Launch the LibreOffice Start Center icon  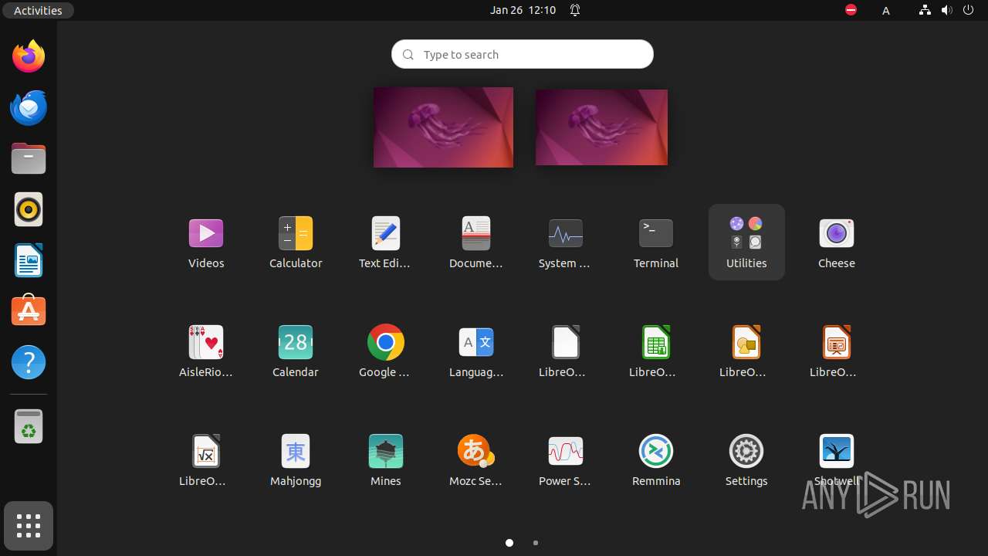(x=565, y=351)
